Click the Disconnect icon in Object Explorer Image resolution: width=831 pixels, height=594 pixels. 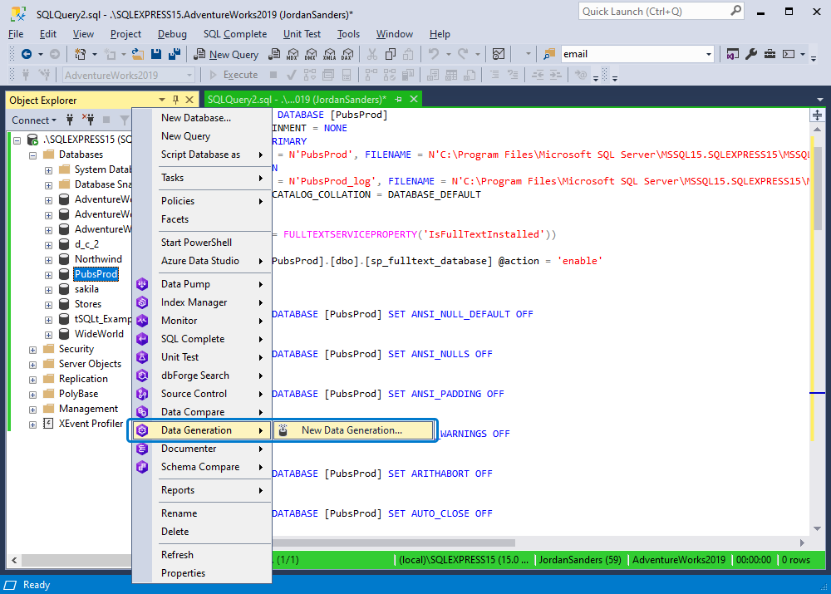click(x=88, y=120)
